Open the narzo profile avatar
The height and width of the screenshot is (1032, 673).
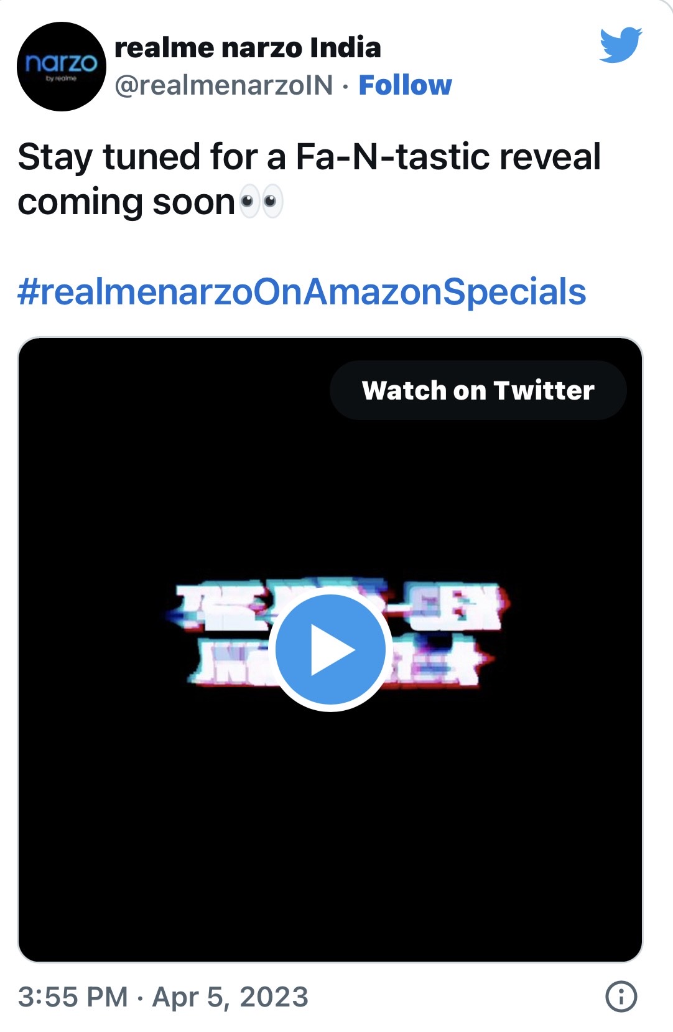coord(62,67)
